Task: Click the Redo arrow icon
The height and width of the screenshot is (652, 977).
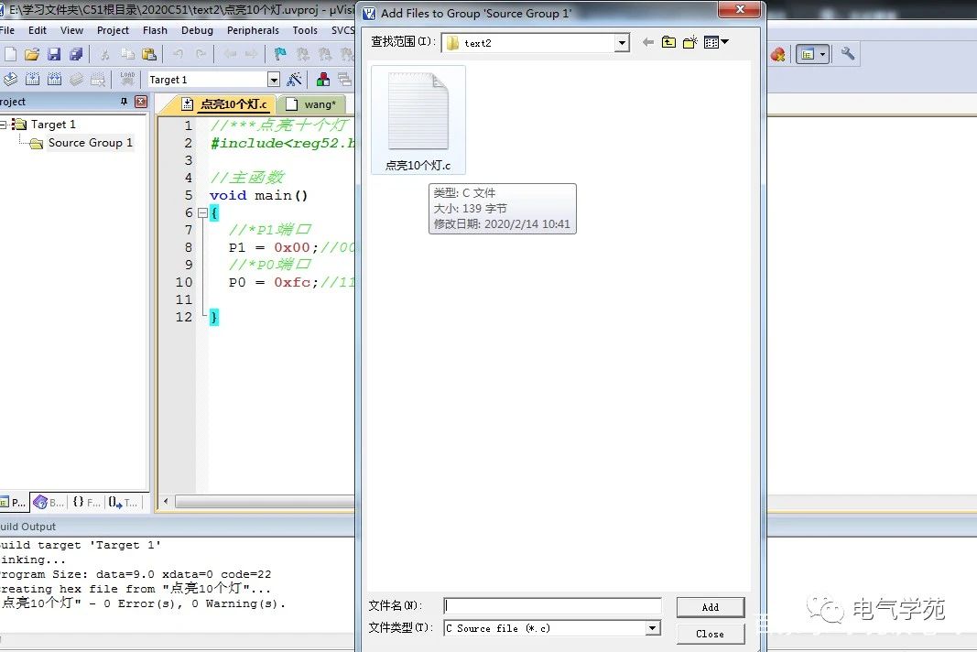Action: click(201, 54)
